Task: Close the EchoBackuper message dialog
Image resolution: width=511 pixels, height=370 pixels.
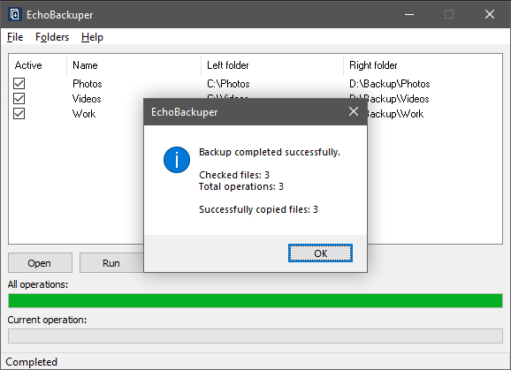Action: pyautogui.click(x=354, y=111)
